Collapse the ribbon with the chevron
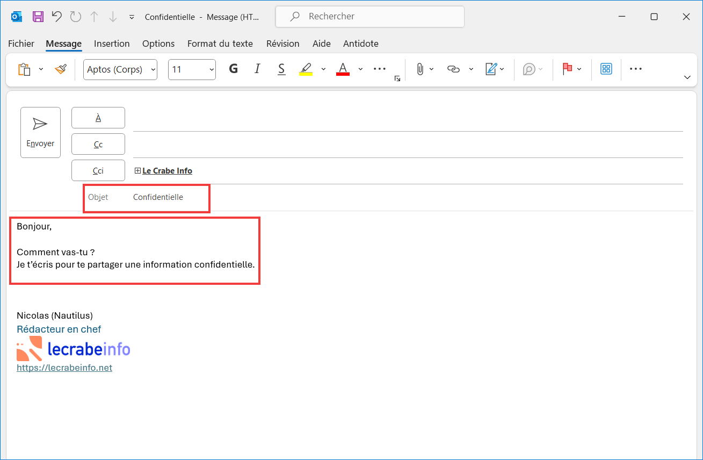Screen dimensions: 703x460 click(x=687, y=77)
